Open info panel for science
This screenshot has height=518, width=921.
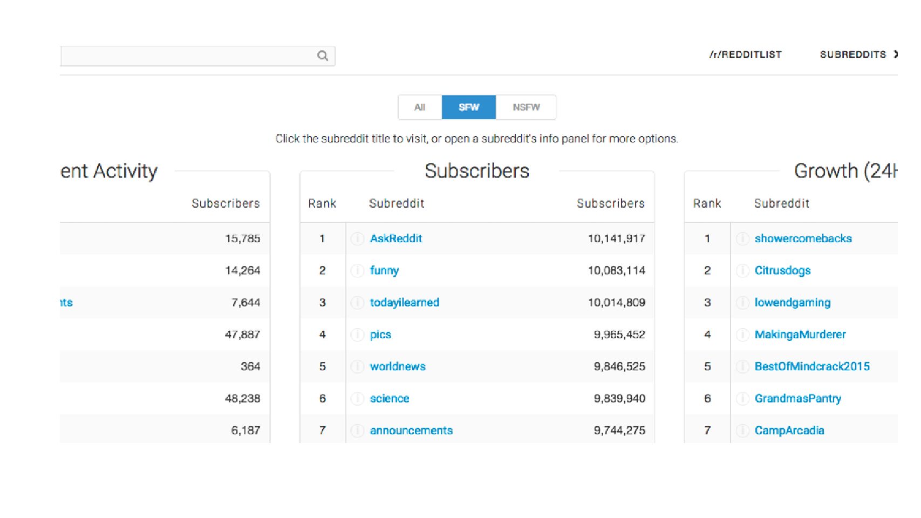[x=357, y=399]
